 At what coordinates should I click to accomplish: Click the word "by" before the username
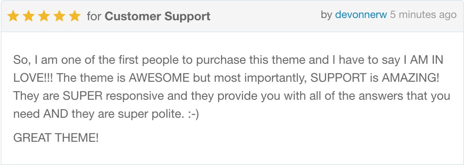pos(326,15)
